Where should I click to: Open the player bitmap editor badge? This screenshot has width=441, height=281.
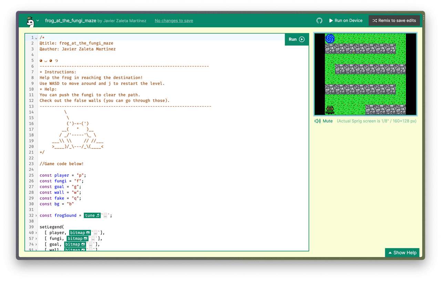(80, 233)
